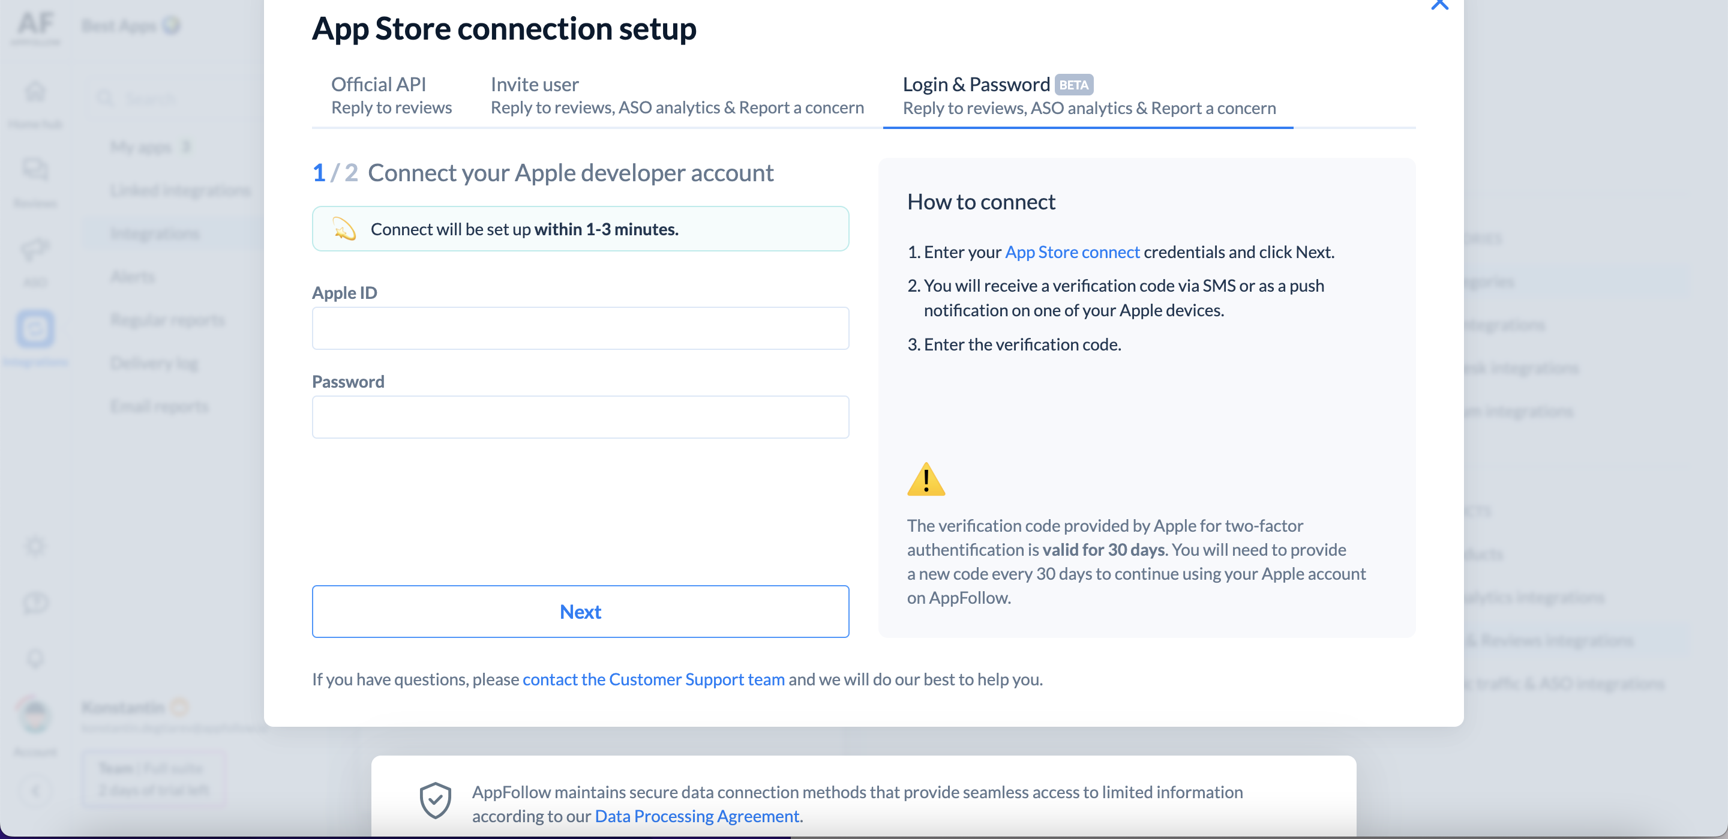Close the App Store connection setup dialog
Image resolution: width=1728 pixels, height=839 pixels.
pos(1439,4)
